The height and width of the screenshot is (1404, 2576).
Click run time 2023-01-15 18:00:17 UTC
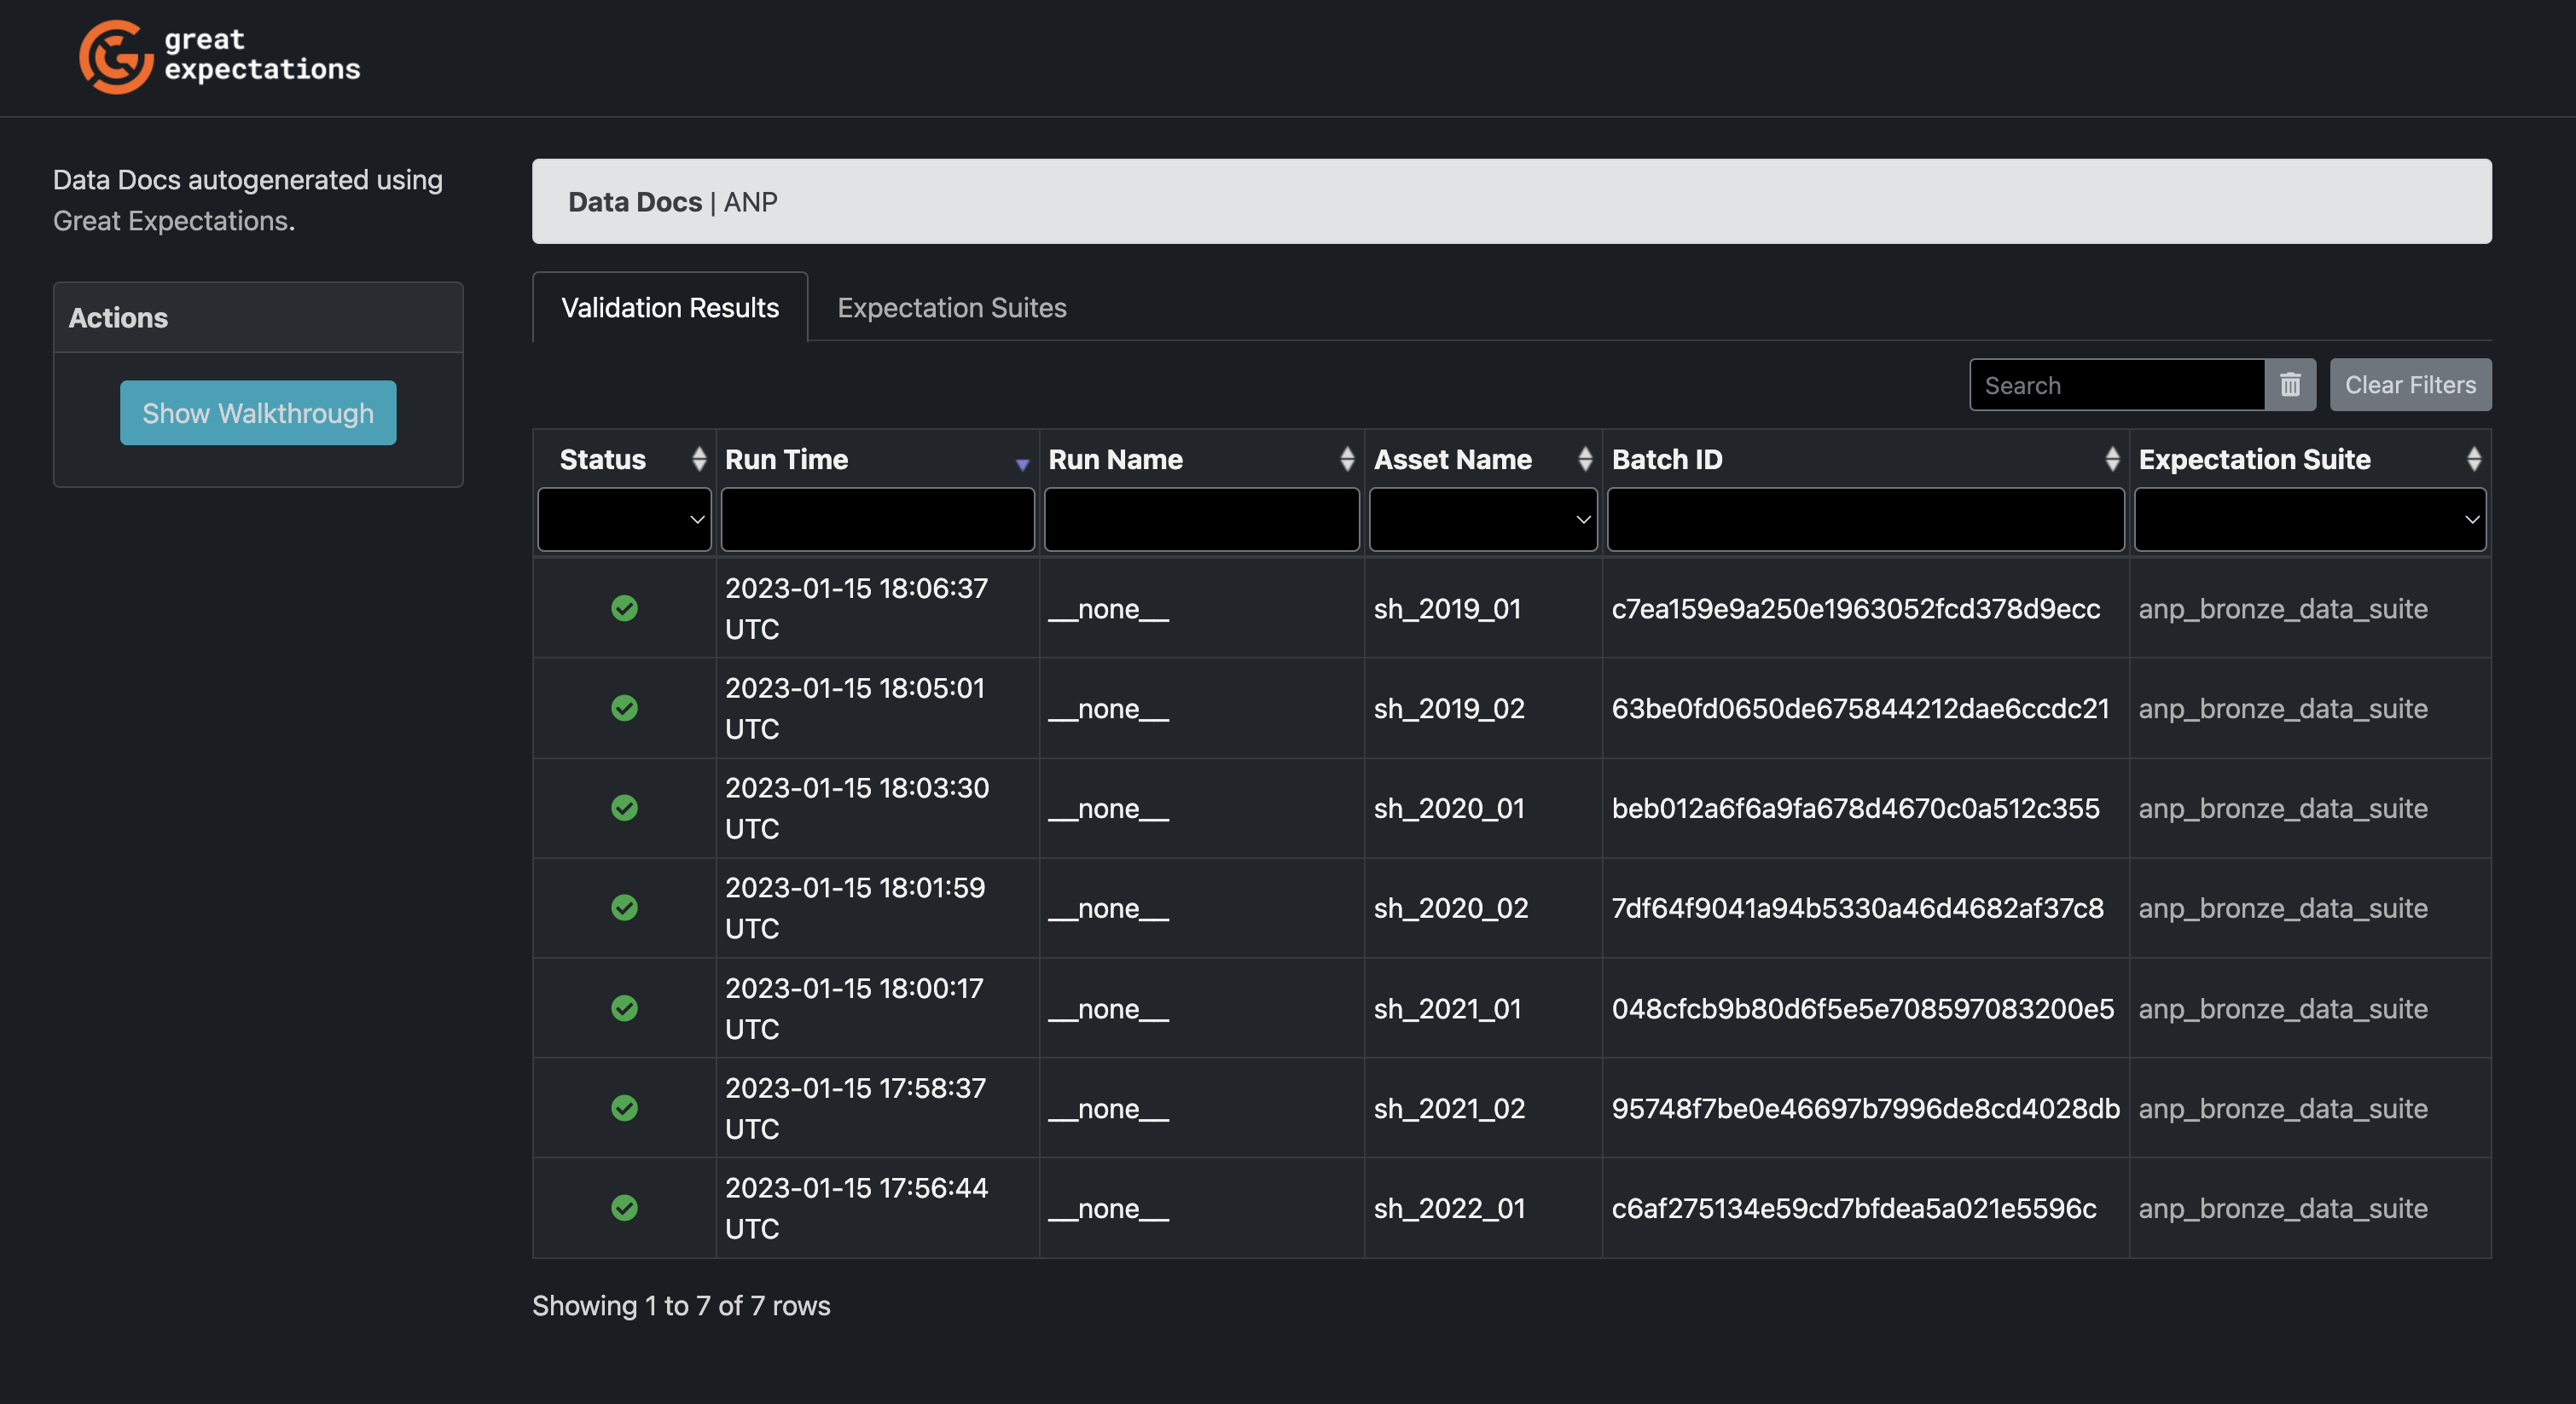(x=854, y=1008)
